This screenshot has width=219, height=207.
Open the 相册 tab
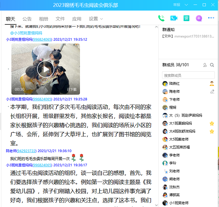click(43, 19)
